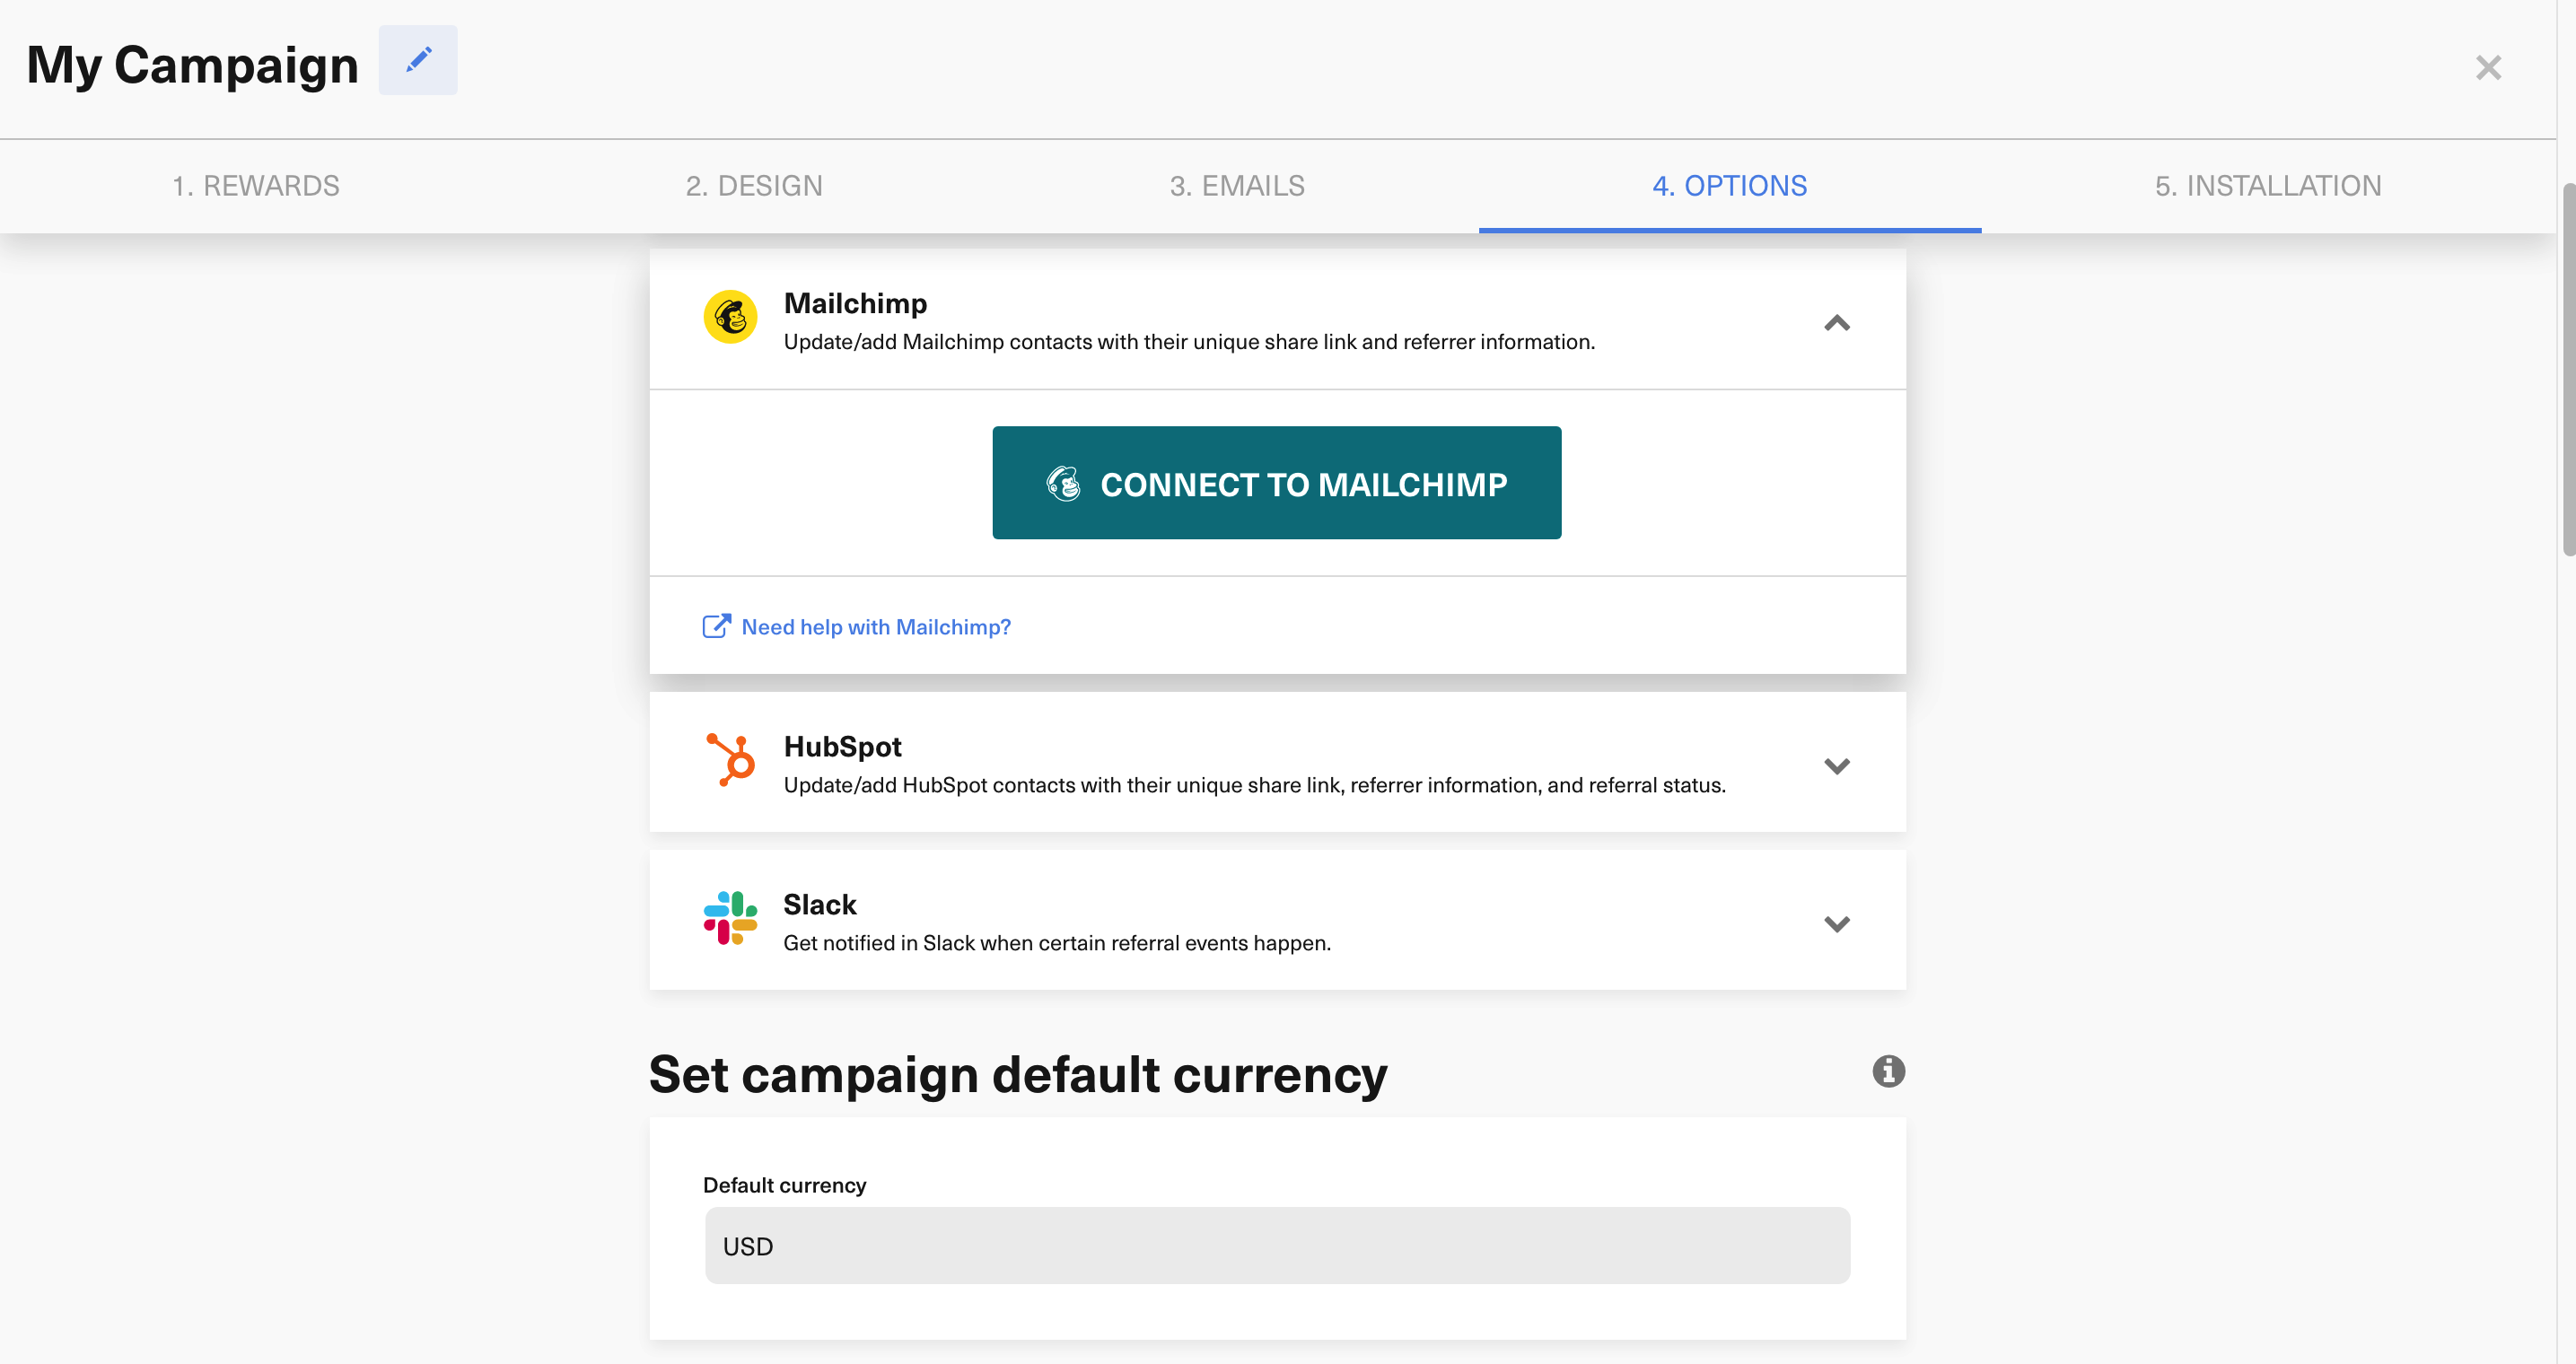Open the Need help with Mailchimp link
Screen dimensions: 2576x1364
point(875,626)
